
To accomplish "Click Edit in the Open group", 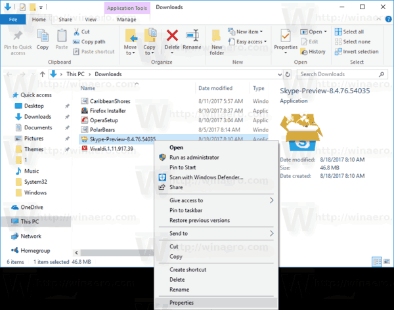I will point(309,42).
